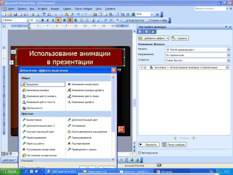This screenshot has height=175, width=233.
Task: Choose the Изменение цвета текста effect
Action: (40, 102)
